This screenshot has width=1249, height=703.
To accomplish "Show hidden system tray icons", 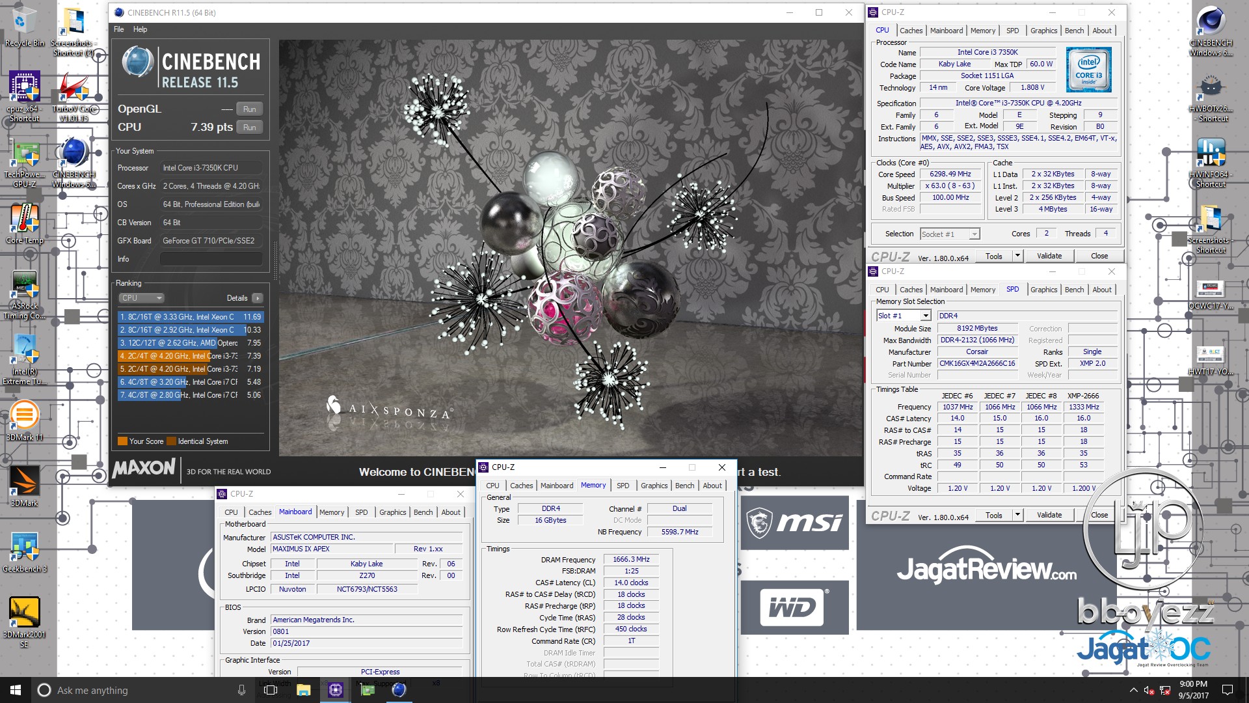I will (1133, 690).
